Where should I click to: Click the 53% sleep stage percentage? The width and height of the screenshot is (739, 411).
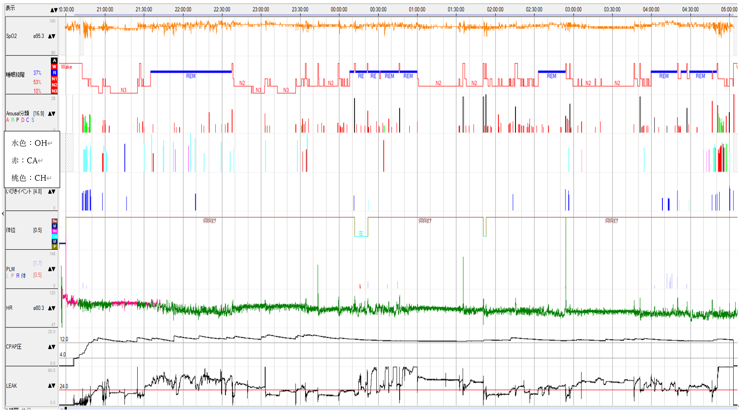(x=37, y=82)
